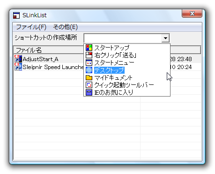Click the SLinkList title bar app icon
Image resolution: width=215 pixels, height=174 pixels.
coord(16,15)
